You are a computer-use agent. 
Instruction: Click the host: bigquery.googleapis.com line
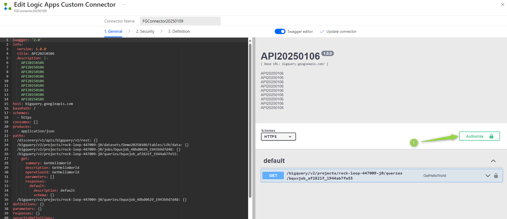43,104
